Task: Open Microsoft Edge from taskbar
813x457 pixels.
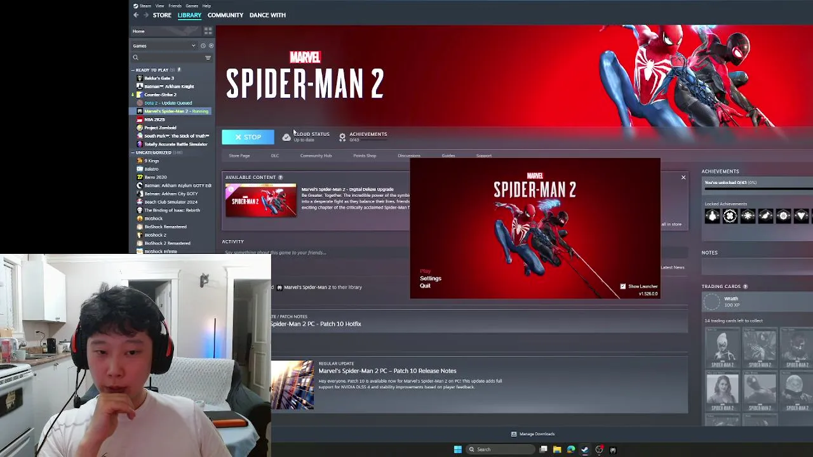Action: click(571, 449)
